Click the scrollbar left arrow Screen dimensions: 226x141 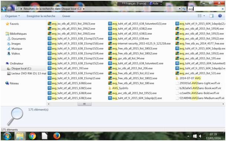(49, 104)
